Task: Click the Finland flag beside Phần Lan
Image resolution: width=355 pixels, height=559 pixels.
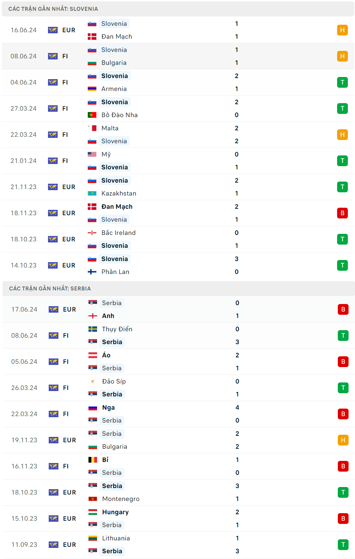Action: click(x=92, y=272)
